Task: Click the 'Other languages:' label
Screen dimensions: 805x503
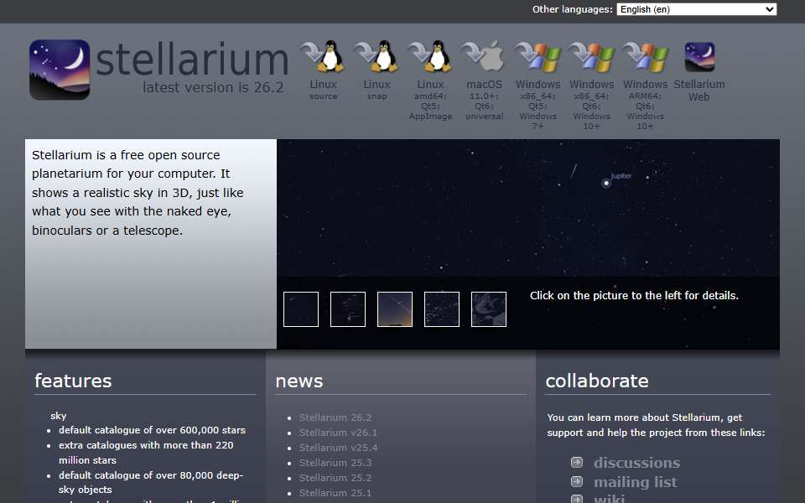Action: pyautogui.click(x=572, y=9)
